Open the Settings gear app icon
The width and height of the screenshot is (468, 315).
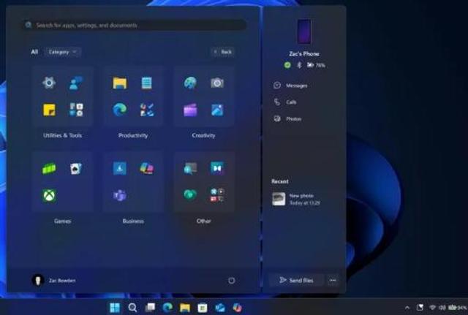49,83
